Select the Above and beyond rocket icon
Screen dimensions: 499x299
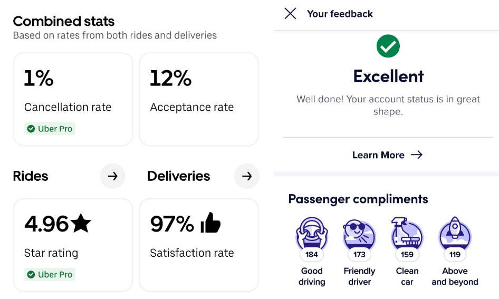455,233
